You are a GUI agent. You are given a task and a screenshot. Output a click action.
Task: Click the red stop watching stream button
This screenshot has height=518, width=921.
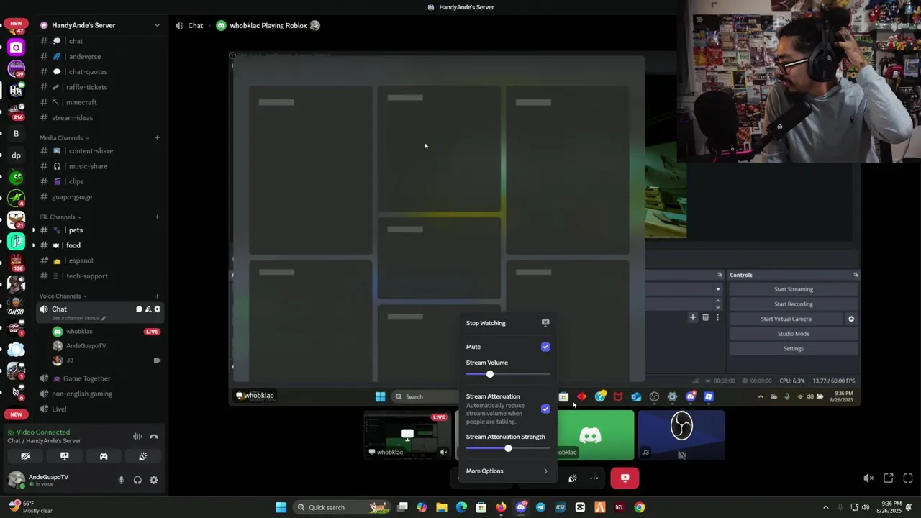click(625, 478)
